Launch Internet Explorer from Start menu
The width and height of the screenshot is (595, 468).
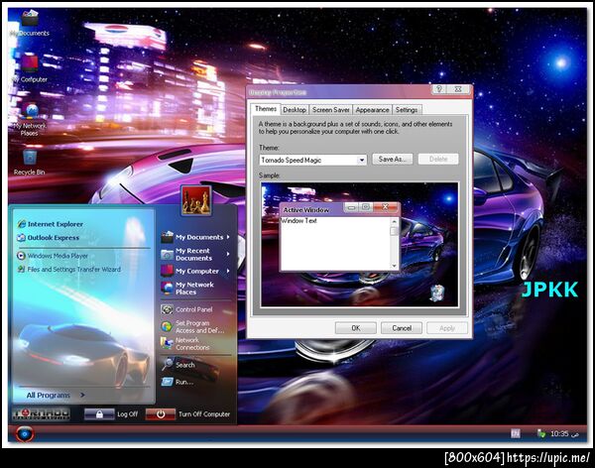coord(51,224)
